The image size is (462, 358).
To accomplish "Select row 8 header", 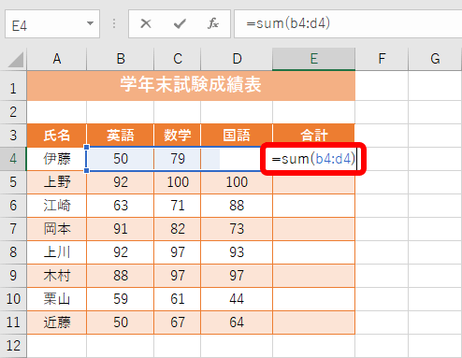I will 13,252.
